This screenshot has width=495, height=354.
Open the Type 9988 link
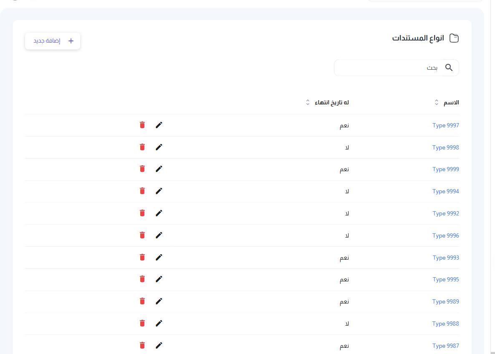coord(445,324)
